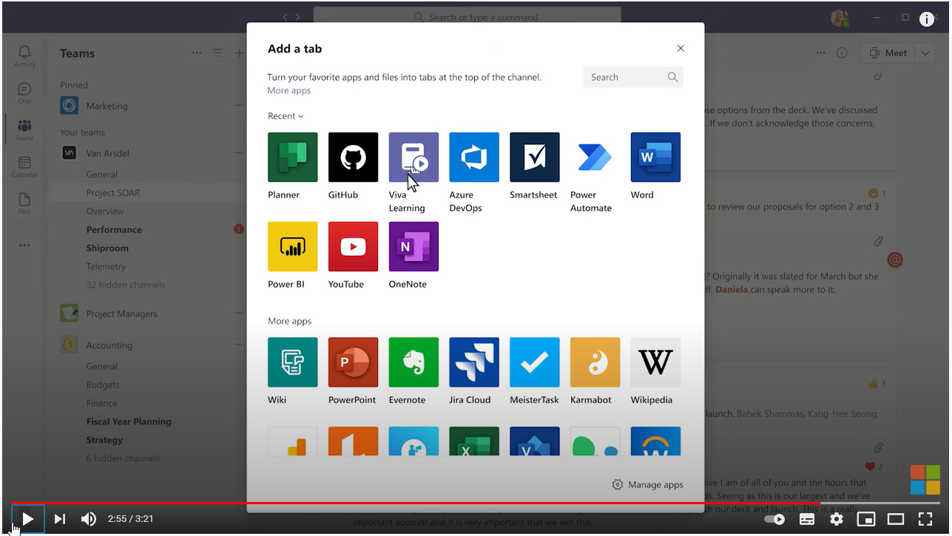Go back with the navigation arrow
952x536 pixels.
pos(286,16)
